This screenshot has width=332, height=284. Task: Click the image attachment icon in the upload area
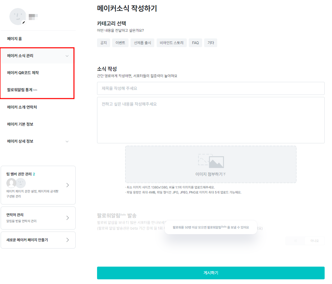coord(210,161)
